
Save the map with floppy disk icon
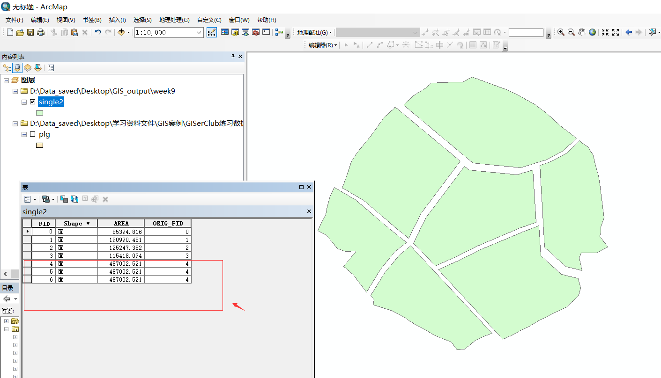tap(30, 32)
